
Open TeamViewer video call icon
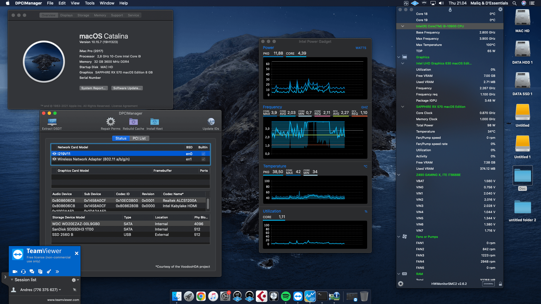[x=15, y=271]
